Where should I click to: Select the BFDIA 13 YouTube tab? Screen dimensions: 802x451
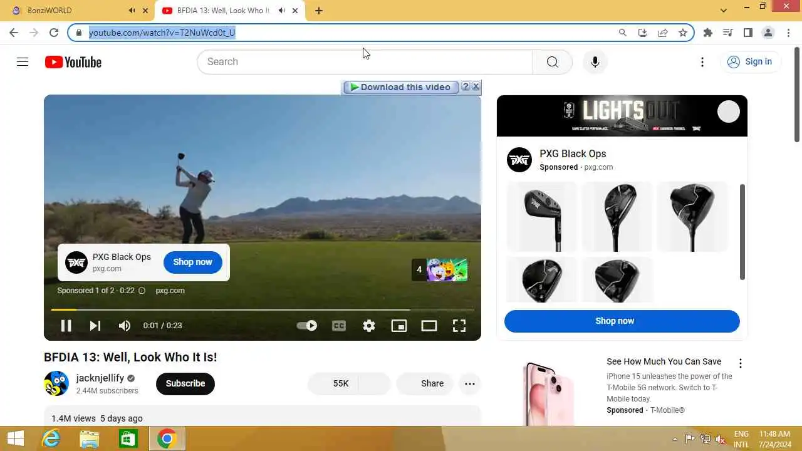click(x=229, y=11)
